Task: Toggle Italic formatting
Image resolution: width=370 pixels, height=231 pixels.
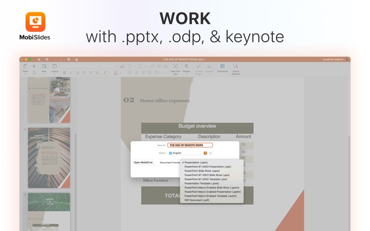Action: point(71,73)
